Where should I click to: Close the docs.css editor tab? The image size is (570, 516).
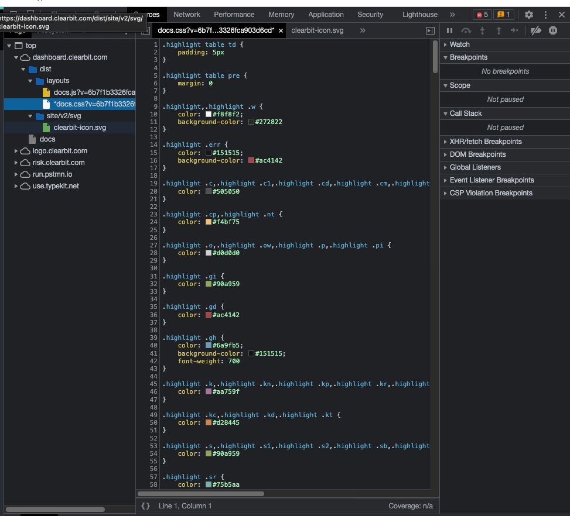(x=281, y=31)
